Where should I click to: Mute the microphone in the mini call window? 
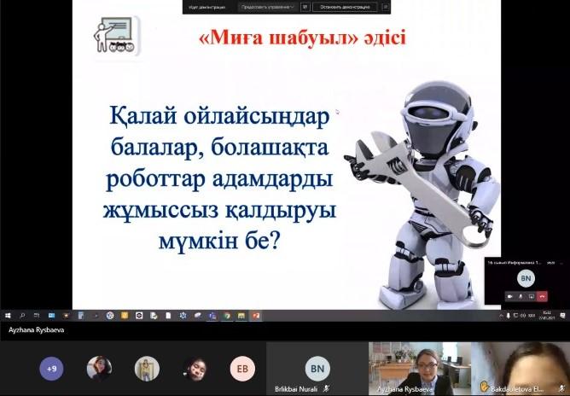[x=521, y=294]
